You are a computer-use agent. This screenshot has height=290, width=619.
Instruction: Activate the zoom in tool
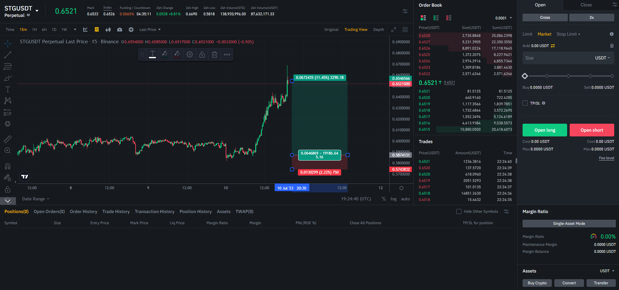click(x=8, y=150)
